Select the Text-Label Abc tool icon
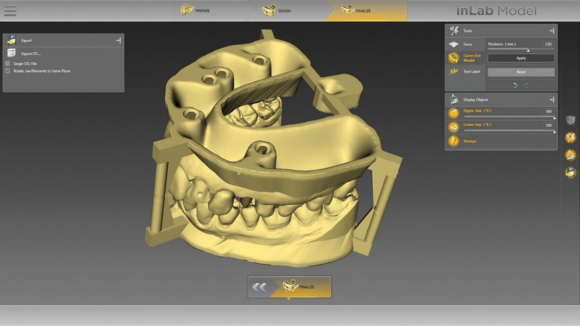 pyautogui.click(x=454, y=72)
